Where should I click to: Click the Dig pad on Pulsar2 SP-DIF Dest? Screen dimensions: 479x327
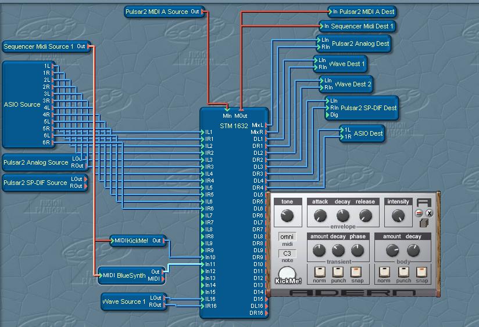click(x=327, y=115)
